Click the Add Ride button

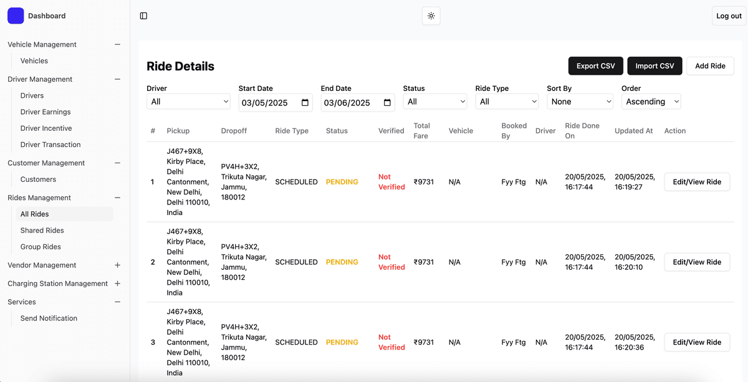click(710, 65)
